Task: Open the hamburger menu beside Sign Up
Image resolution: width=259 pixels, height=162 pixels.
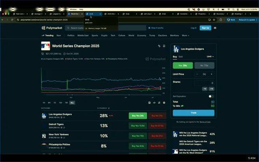Action: [215, 28]
